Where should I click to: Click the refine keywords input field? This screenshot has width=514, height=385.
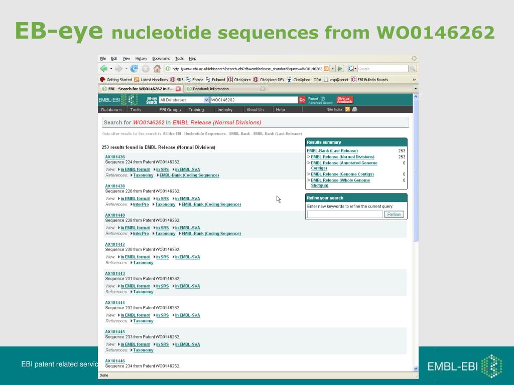[x=345, y=215]
